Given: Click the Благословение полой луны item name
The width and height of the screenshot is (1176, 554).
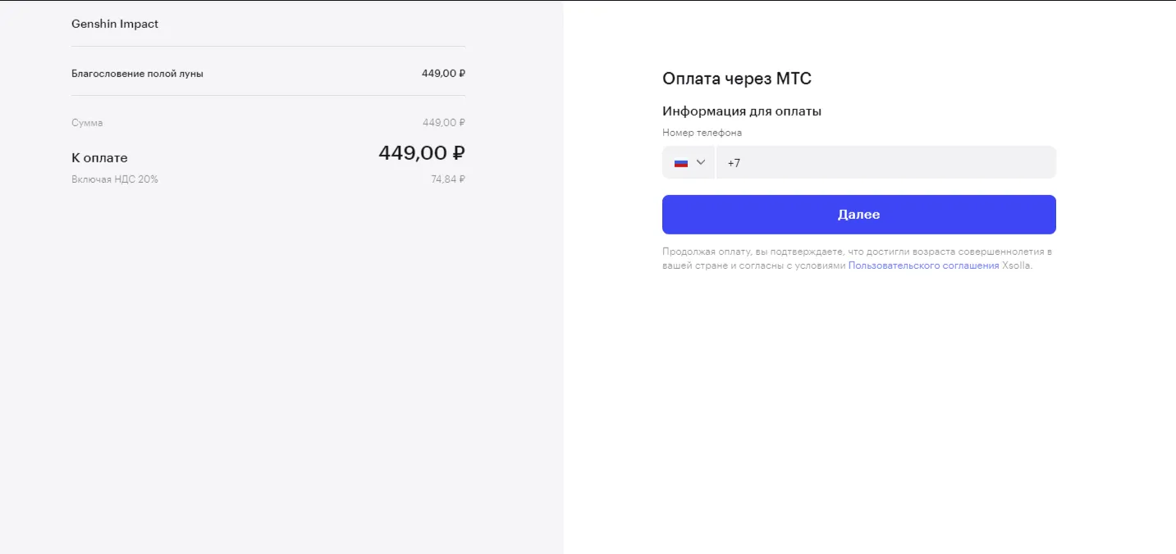Looking at the screenshot, I should [137, 73].
